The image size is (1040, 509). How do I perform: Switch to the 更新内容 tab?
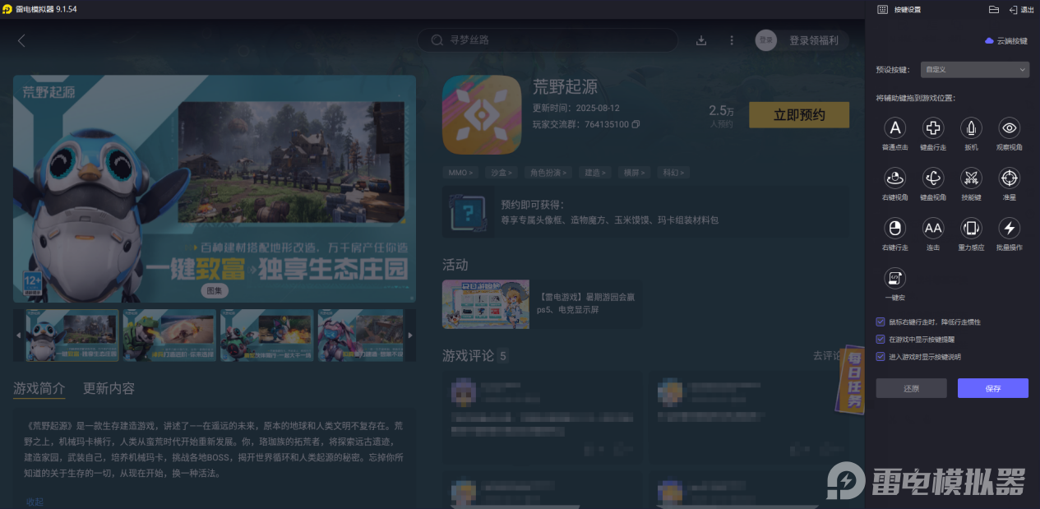pyautogui.click(x=109, y=389)
